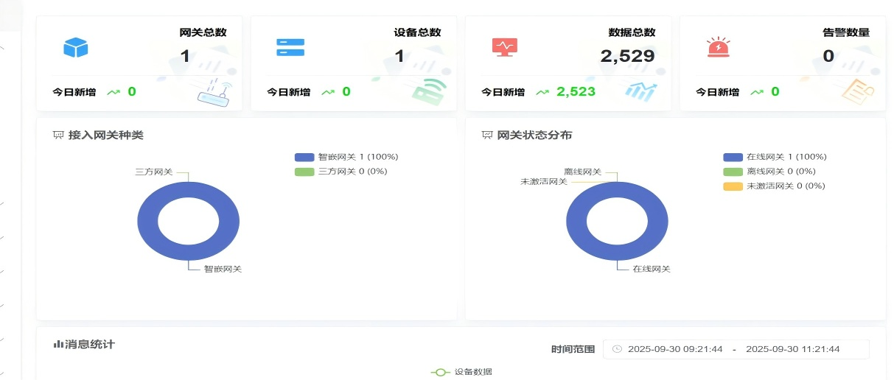Click the chart icon beside the 网关状态分布 title
The height and width of the screenshot is (380, 894).
487,136
